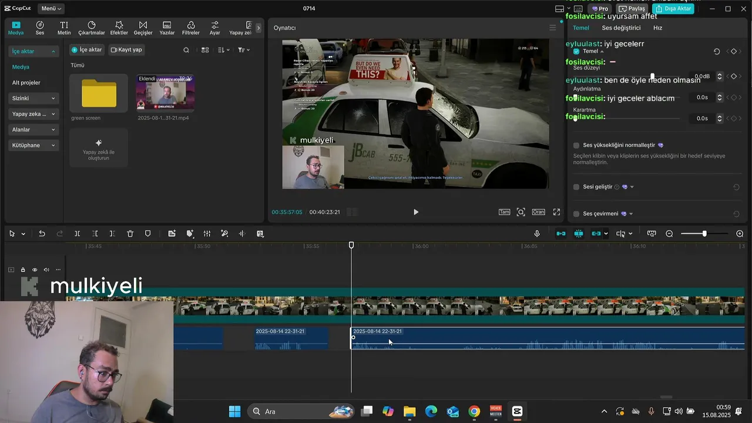Play the preview video
This screenshot has height=423, width=752.
coord(416,212)
